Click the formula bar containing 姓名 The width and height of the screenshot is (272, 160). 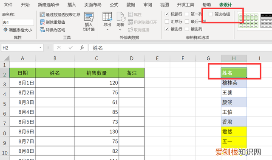[x=180, y=48]
